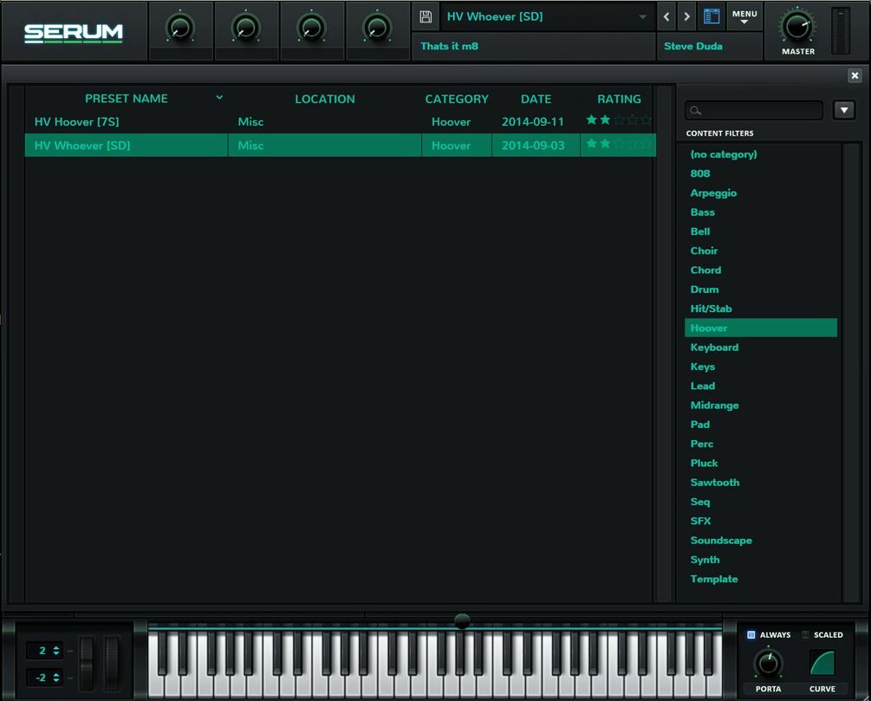Toggle the ALWAYS portamento checkbox

(x=751, y=634)
